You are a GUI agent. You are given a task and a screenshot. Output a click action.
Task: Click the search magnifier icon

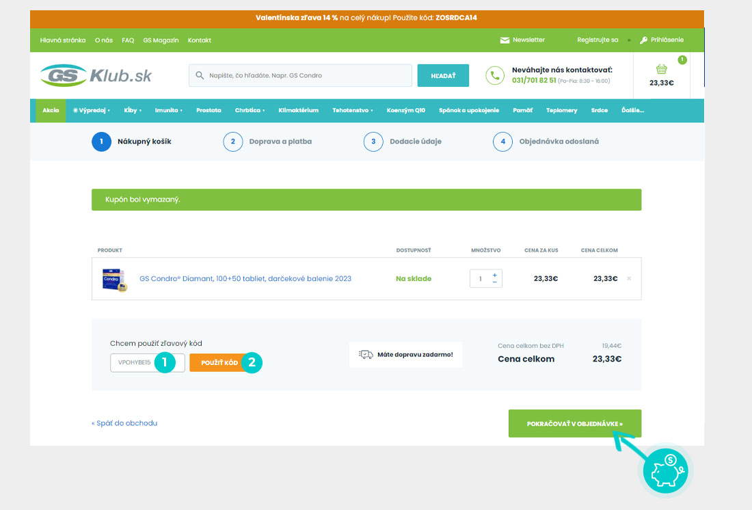[x=200, y=75]
